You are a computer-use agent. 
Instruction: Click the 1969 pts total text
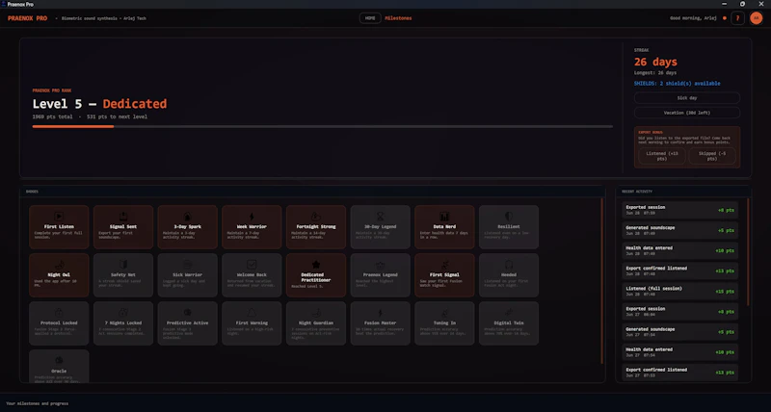(52, 116)
